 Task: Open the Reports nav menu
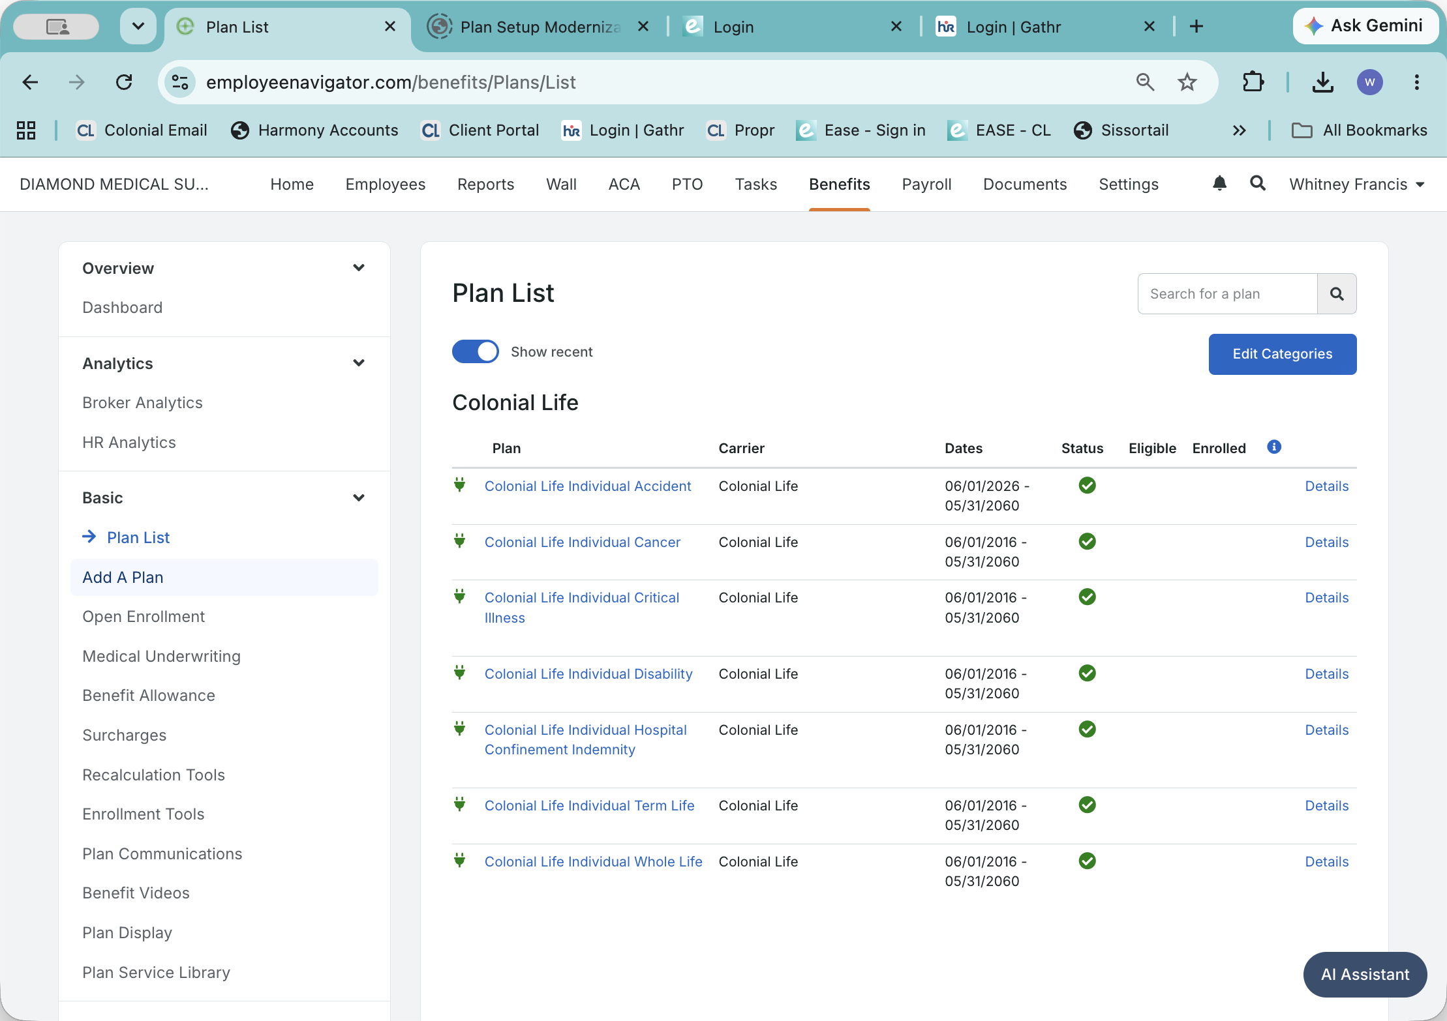[485, 185]
